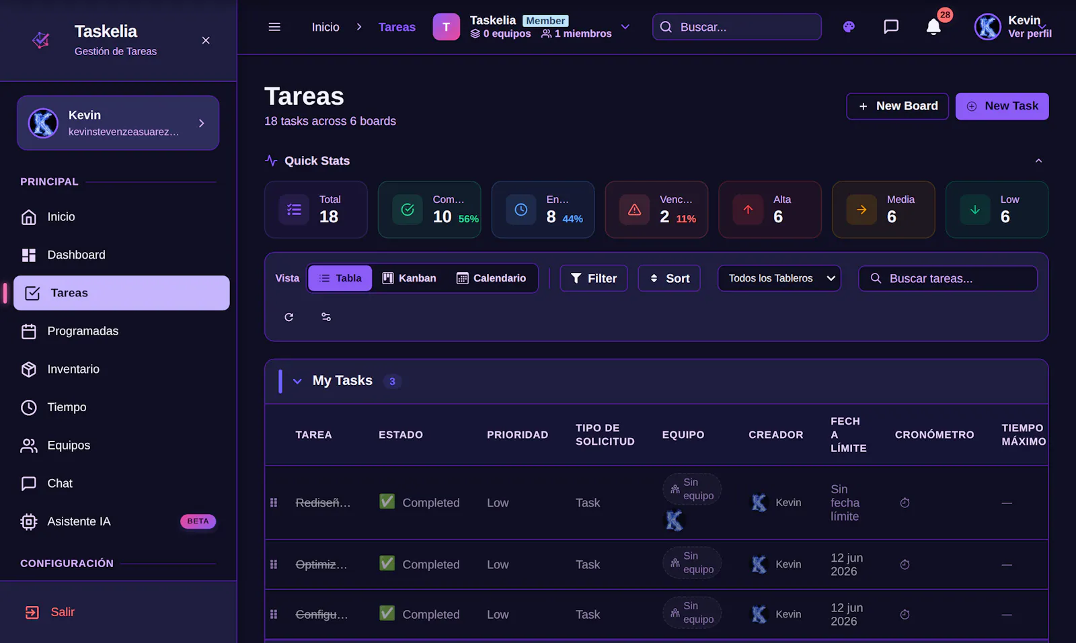Image resolution: width=1076 pixels, height=643 pixels.
Task: Focus the global Buscar search field
Action: point(737,27)
